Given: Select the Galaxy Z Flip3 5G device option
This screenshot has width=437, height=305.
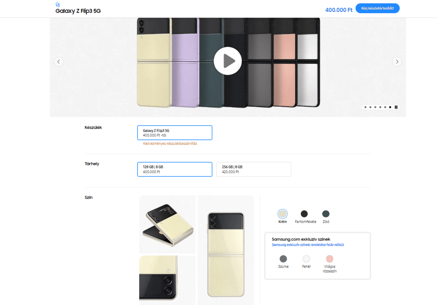Looking at the screenshot, I should coord(174,132).
